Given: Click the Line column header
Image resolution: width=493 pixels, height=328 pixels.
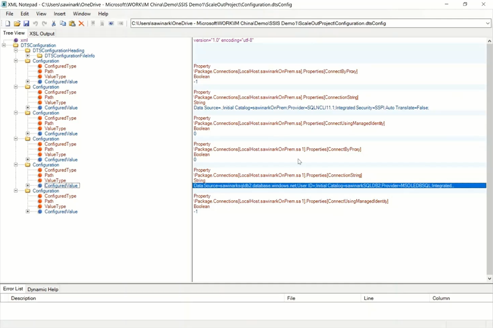Looking at the screenshot, I should point(395,298).
